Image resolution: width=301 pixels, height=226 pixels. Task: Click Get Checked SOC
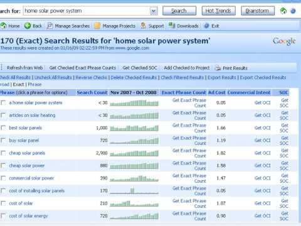[x=140, y=68]
